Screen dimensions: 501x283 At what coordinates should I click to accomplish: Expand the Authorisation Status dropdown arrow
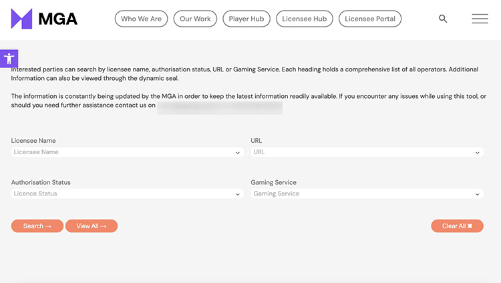coord(238,194)
